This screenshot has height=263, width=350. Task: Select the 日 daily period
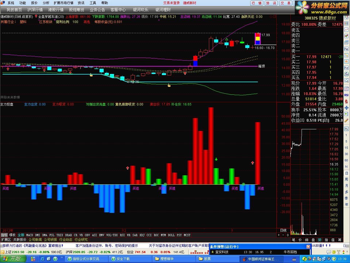pos(346,173)
